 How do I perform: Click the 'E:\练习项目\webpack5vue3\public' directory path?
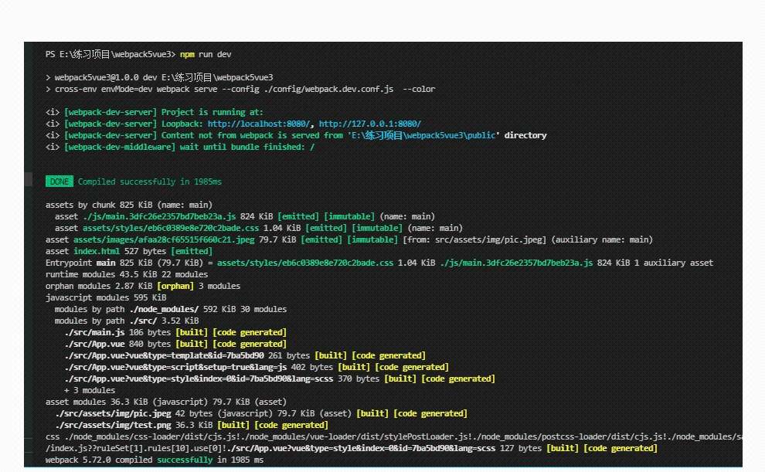click(423, 135)
